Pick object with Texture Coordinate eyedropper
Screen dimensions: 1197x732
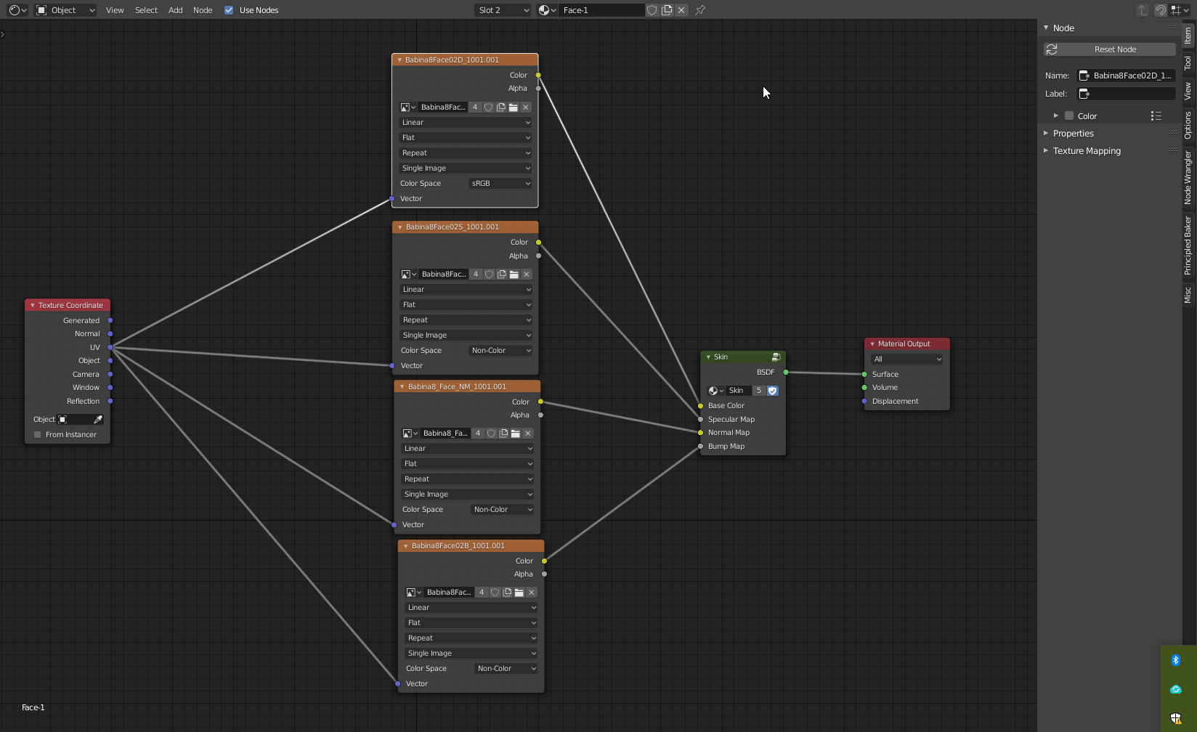(x=98, y=420)
